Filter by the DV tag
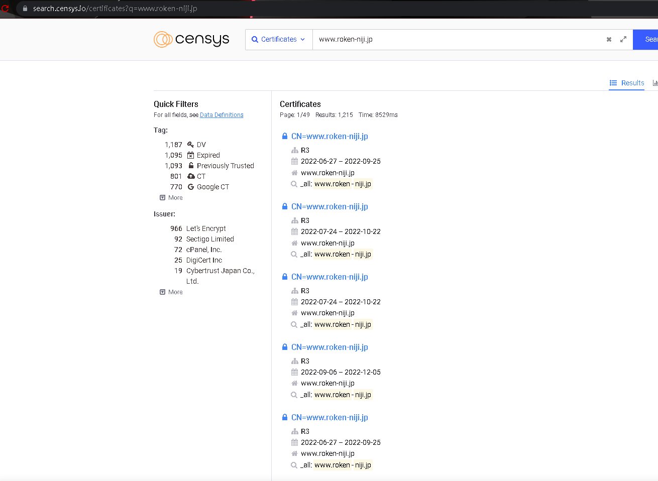The width and height of the screenshot is (658, 481). pos(201,145)
